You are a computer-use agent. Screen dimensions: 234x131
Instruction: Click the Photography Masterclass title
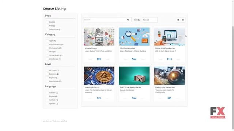pyautogui.click(x=165, y=87)
